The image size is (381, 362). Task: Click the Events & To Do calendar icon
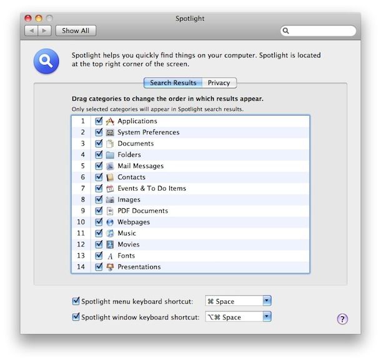click(110, 188)
